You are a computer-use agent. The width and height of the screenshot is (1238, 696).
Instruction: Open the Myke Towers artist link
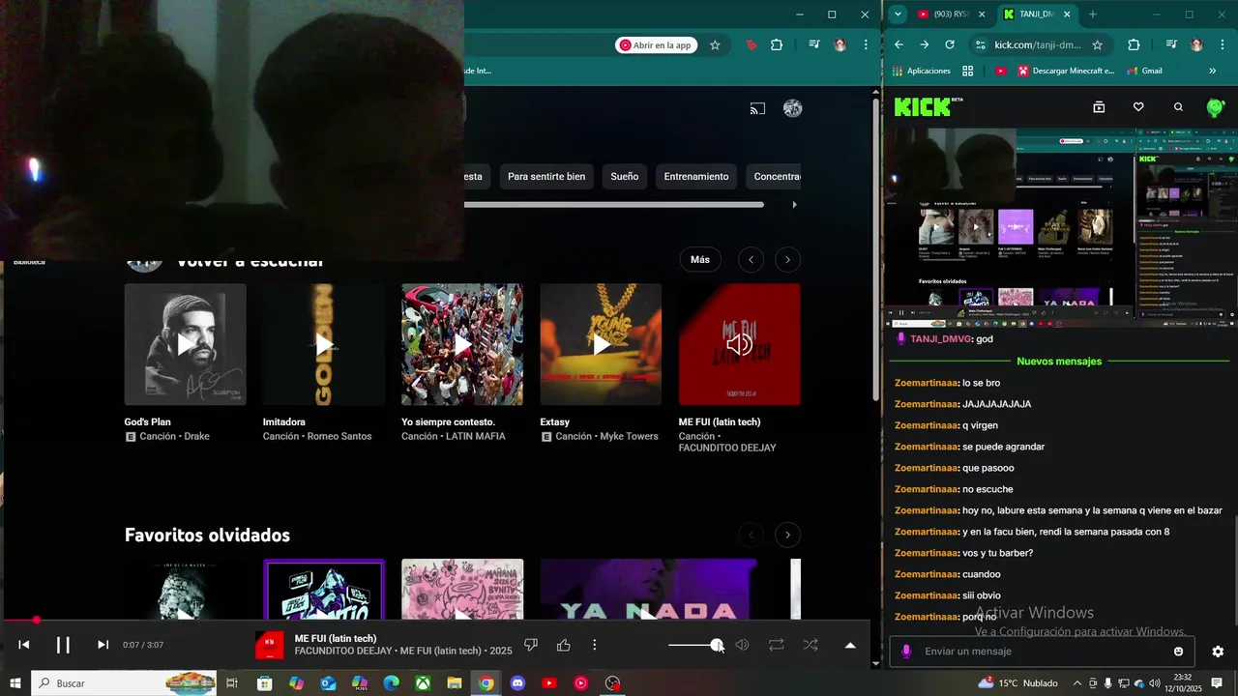pyautogui.click(x=628, y=436)
